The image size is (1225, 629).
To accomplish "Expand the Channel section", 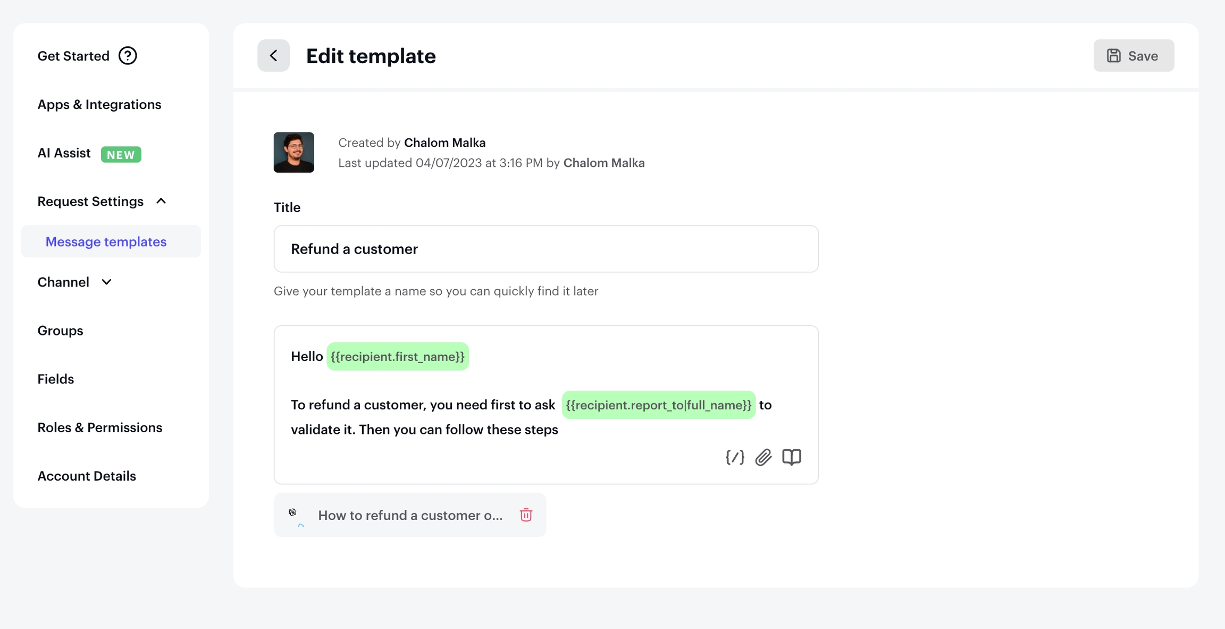I will pos(106,282).
